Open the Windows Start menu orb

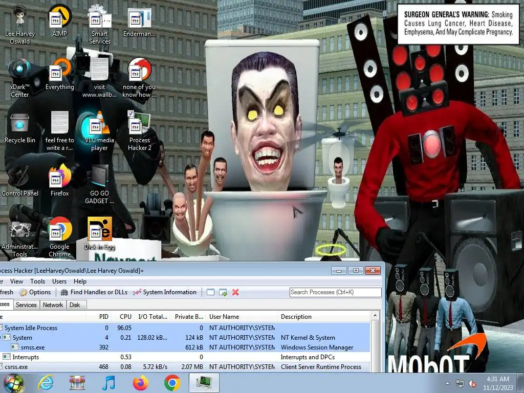[x=13, y=383]
